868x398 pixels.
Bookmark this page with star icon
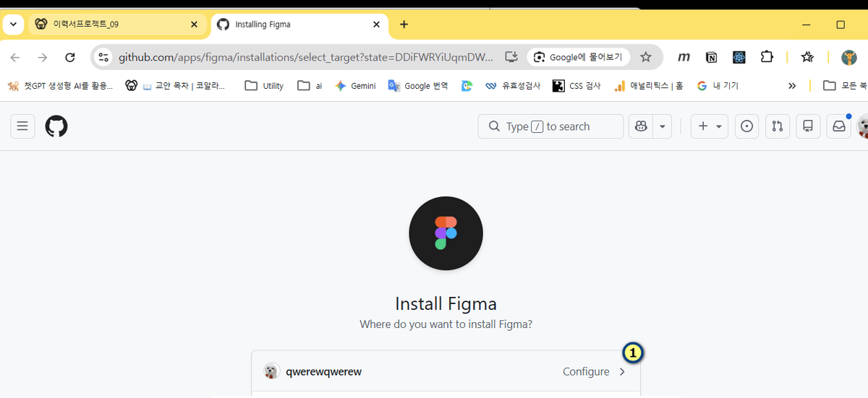point(646,57)
